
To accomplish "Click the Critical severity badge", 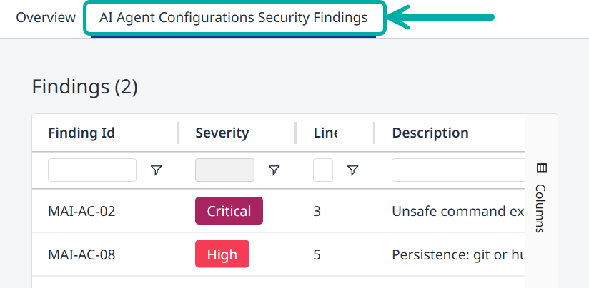I will (229, 211).
